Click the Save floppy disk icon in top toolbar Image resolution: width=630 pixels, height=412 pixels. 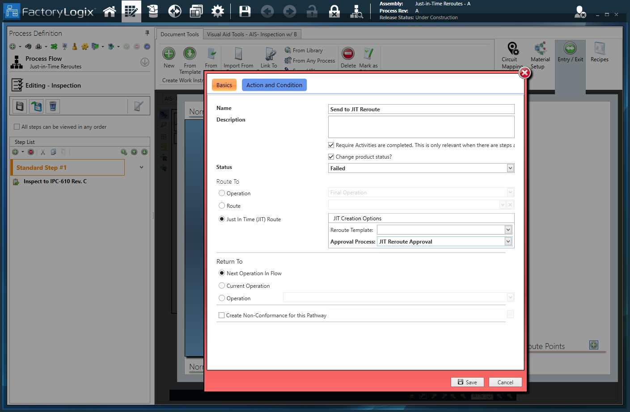[245, 11]
